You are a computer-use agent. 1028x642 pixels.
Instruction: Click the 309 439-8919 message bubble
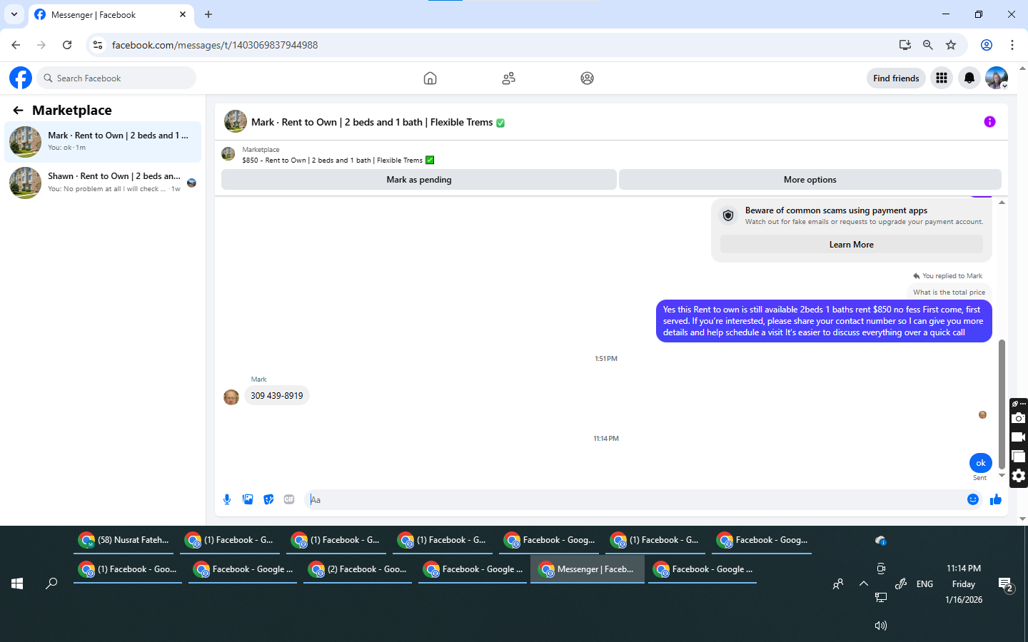277,395
